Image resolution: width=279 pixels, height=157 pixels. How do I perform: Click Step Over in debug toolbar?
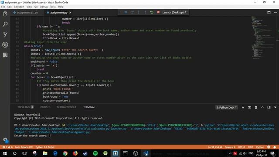[132, 12]
